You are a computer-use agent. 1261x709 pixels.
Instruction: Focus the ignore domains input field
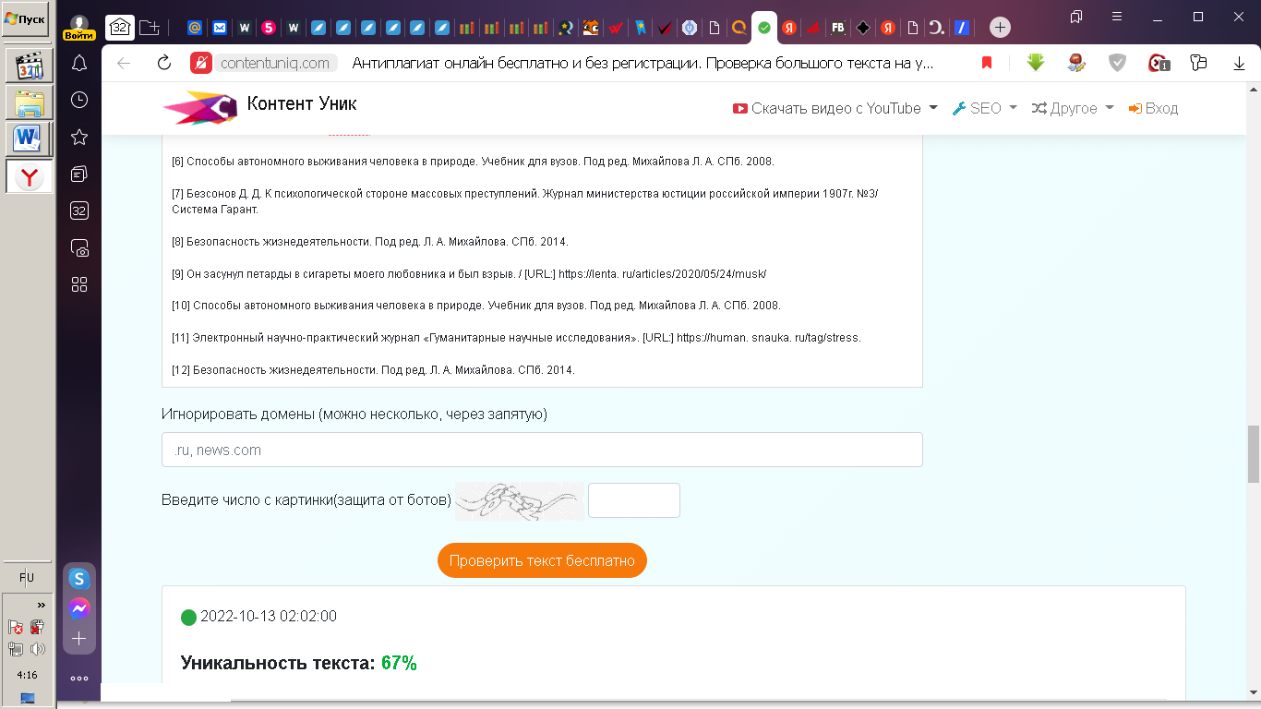[542, 450]
